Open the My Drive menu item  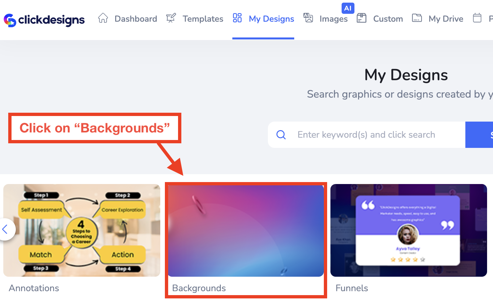click(446, 19)
